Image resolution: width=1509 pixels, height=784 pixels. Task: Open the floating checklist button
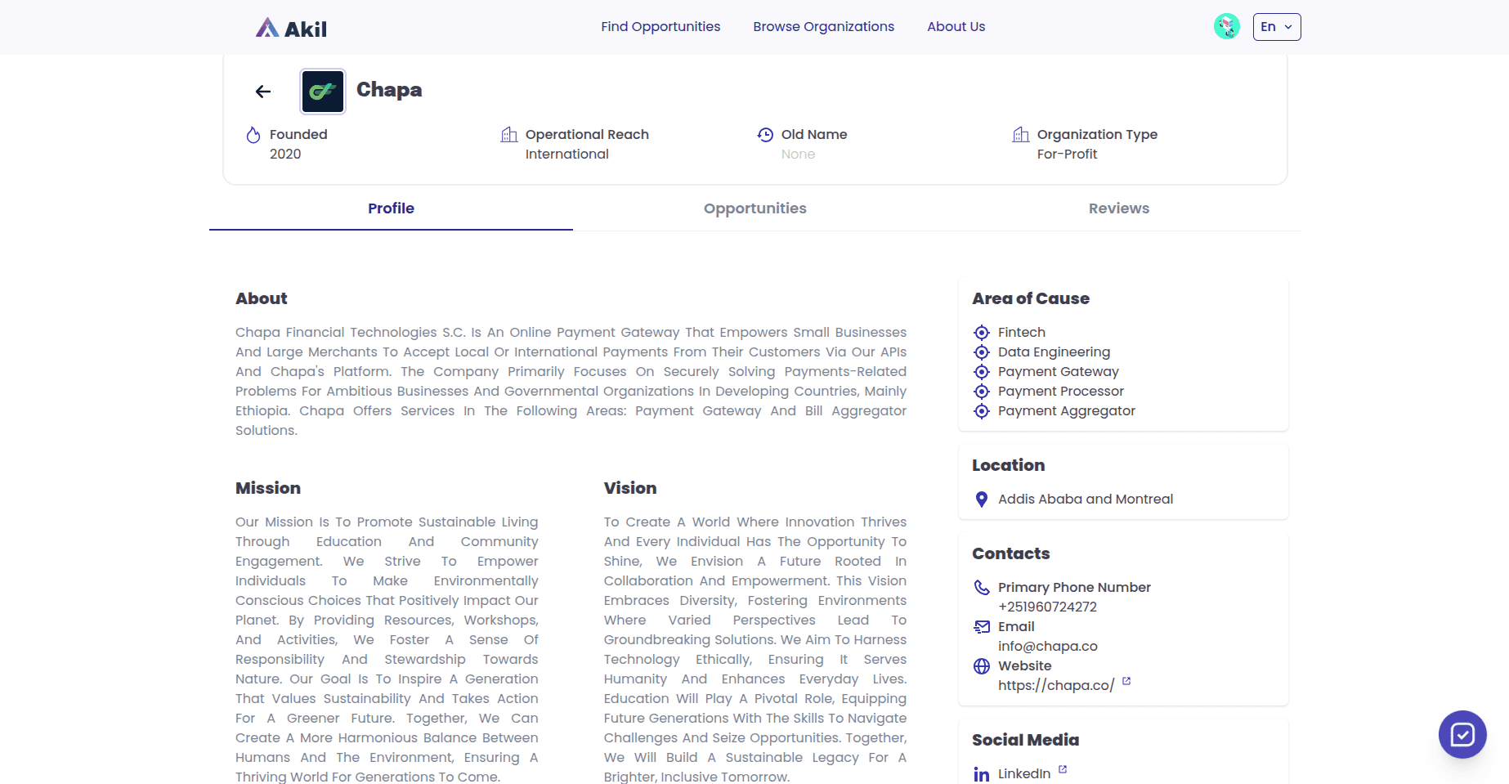(1462, 734)
